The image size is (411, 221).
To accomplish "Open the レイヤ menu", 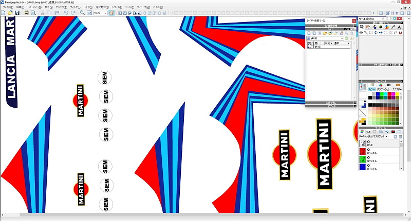I will pyautogui.click(x=88, y=7).
